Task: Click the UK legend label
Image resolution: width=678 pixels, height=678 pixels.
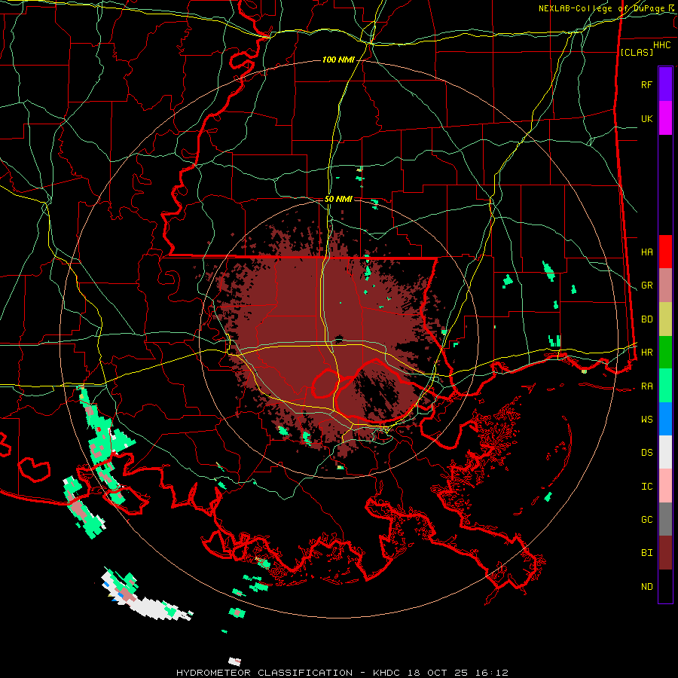Action: [x=646, y=118]
